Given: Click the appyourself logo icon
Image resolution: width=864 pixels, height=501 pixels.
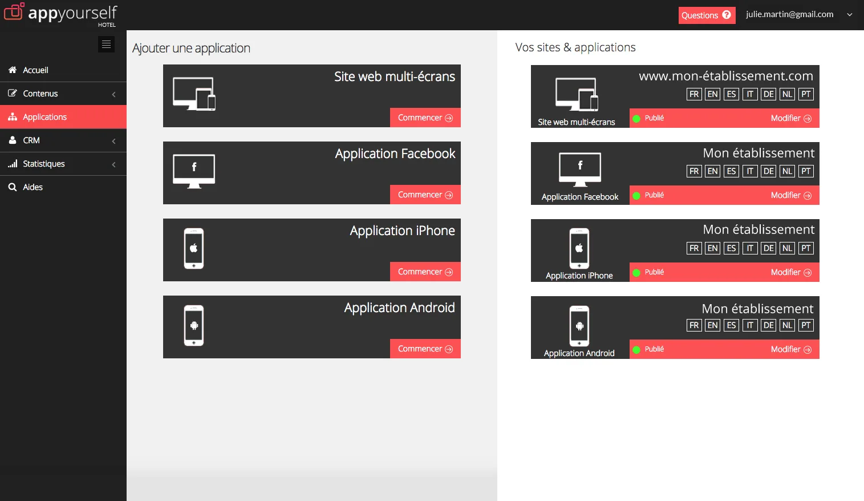Looking at the screenshot, I should (14, 11).
